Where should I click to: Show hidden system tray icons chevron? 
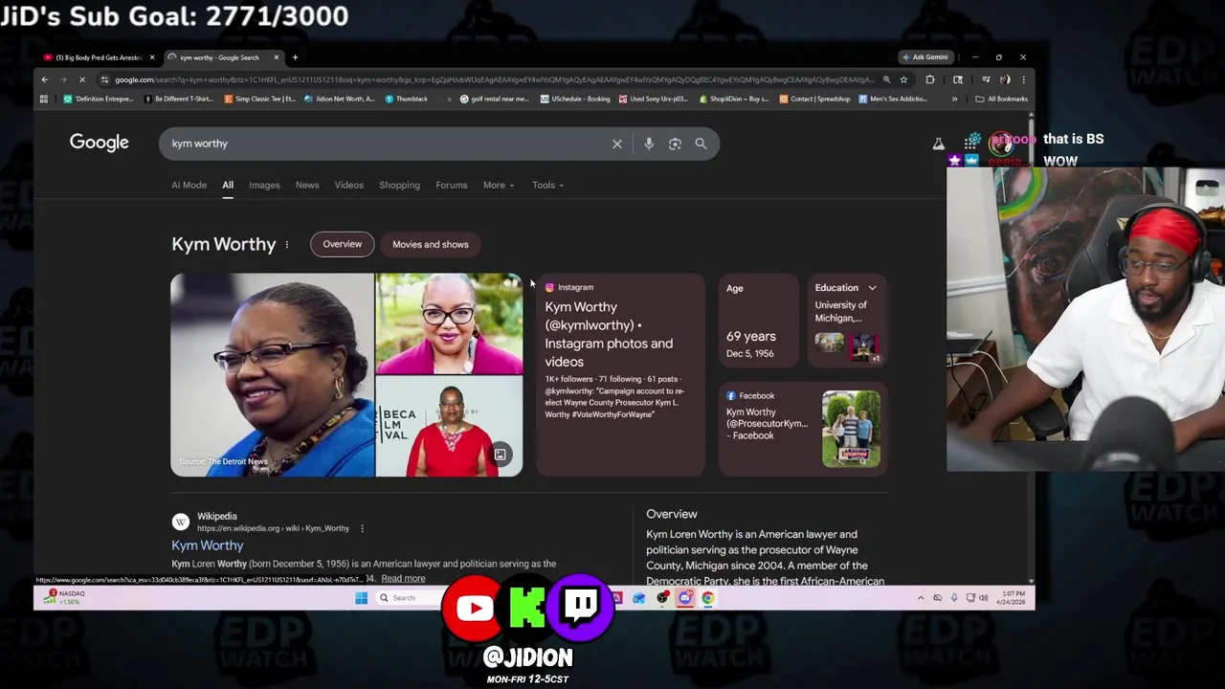pos(921,598)
